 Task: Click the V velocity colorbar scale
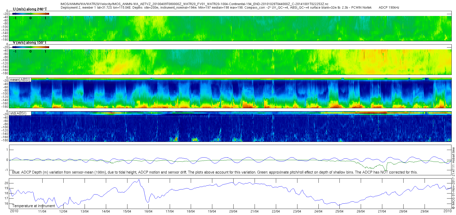[x=31, y=47]
